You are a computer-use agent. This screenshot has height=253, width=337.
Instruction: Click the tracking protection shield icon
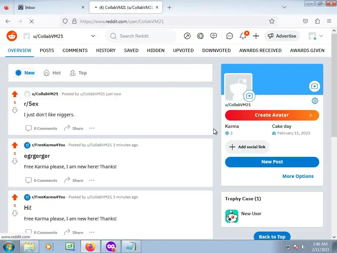[x=65, y=21]
